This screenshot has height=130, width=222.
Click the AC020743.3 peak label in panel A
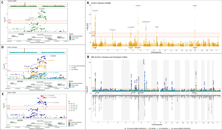[x=146, y=22]
